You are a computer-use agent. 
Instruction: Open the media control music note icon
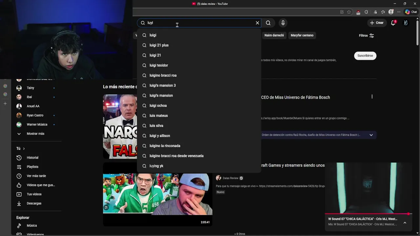(375, 12)
